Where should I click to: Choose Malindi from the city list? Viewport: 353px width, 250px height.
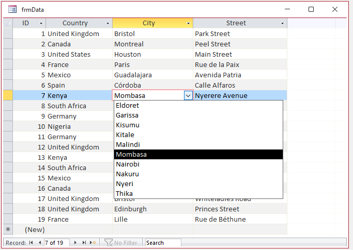[x=198, y=145]
